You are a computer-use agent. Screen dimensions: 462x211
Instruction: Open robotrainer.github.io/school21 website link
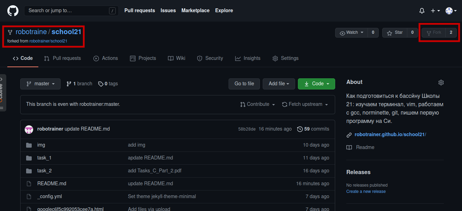click(390, 134)
